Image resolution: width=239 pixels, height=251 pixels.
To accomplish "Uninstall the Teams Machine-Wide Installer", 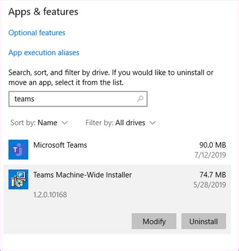I will pyautogui.click(x=204, y=221).
